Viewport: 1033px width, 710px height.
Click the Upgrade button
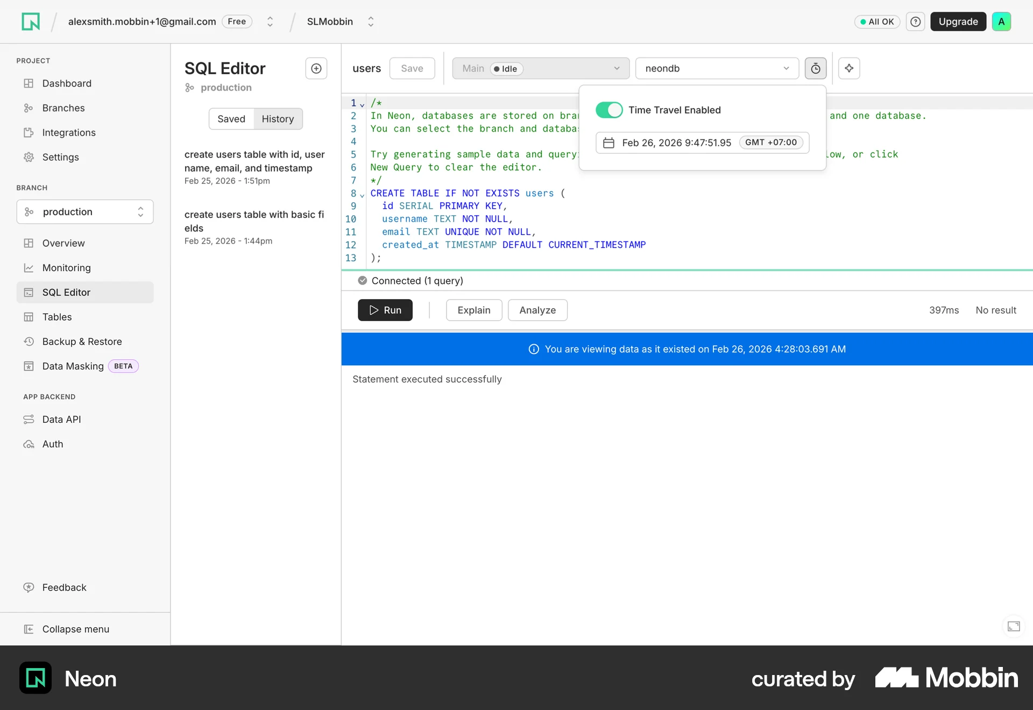(958, 22)
